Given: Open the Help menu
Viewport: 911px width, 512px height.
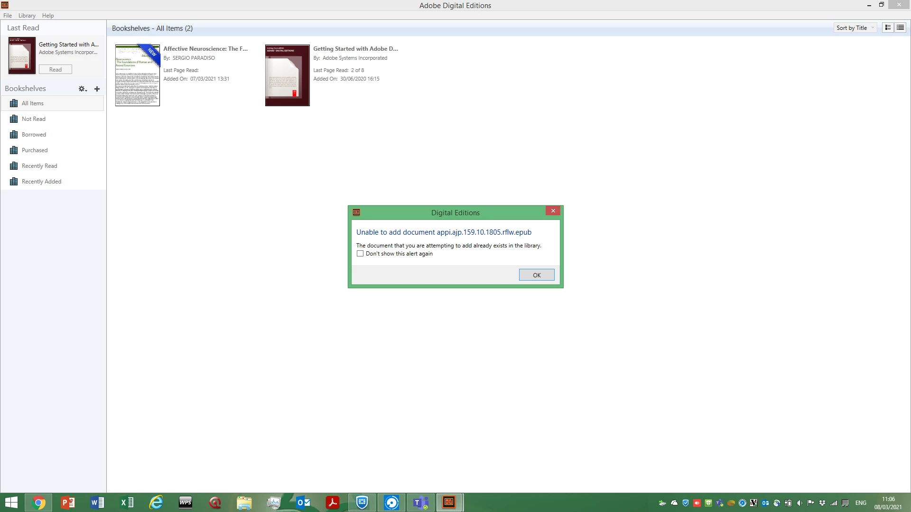Looking at the screenshot, I should click(x=48, y=16).
